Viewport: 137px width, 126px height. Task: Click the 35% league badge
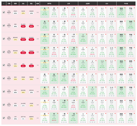(x=15, y=119)
